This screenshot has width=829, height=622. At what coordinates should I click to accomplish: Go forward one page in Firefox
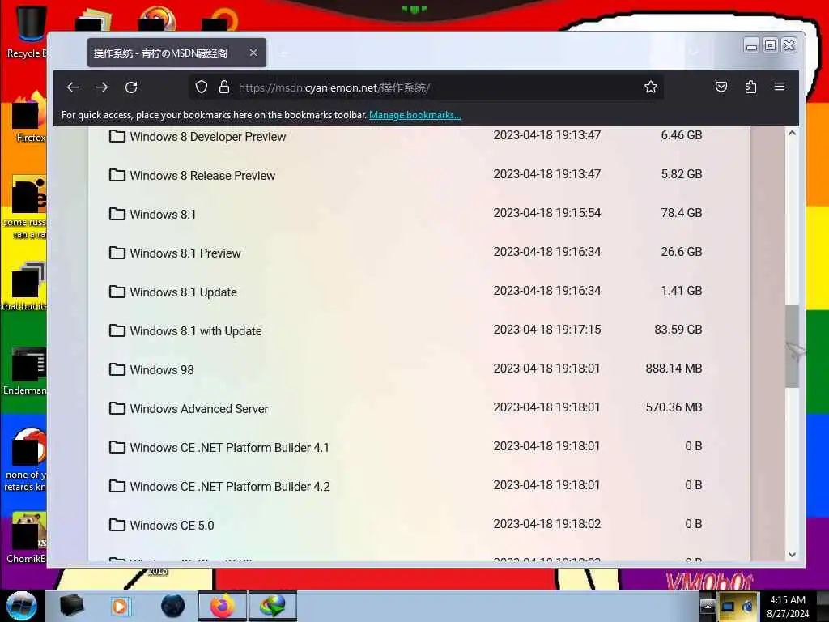[102, 87]
